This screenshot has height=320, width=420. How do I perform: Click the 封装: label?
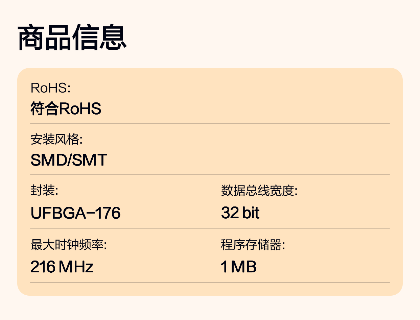click(x=44, y=191)
